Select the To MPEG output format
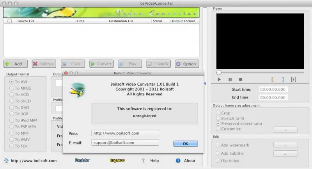This screenshot has height=169, width=312. point(12,88)
